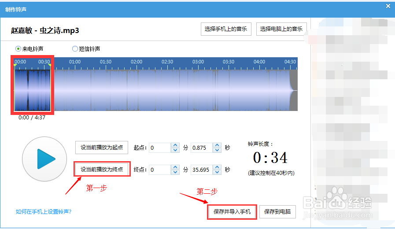This screenshot has height=229, width=395.
Task: Click the green end marker on timeline
Action: pos(50,66)
